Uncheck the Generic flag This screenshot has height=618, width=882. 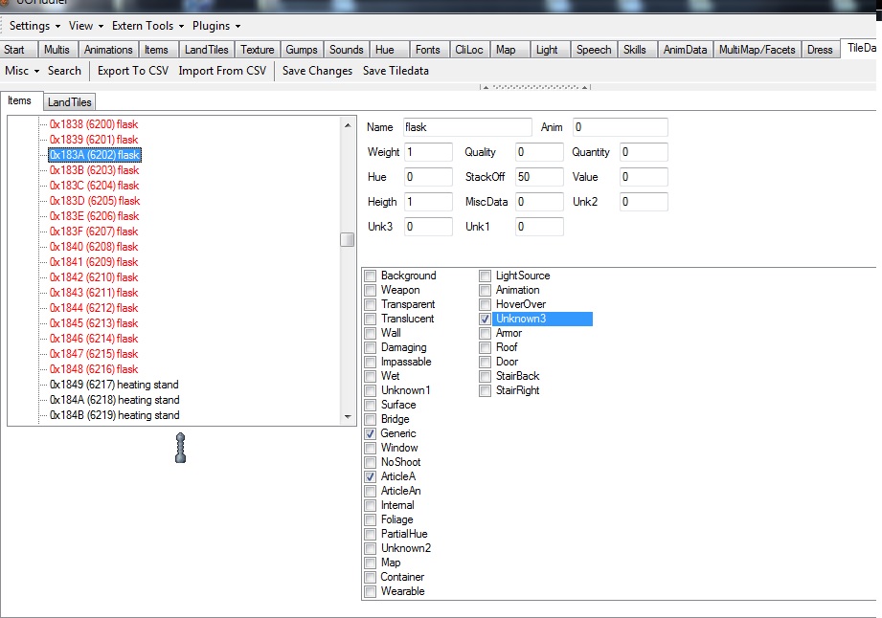(371, 433)
